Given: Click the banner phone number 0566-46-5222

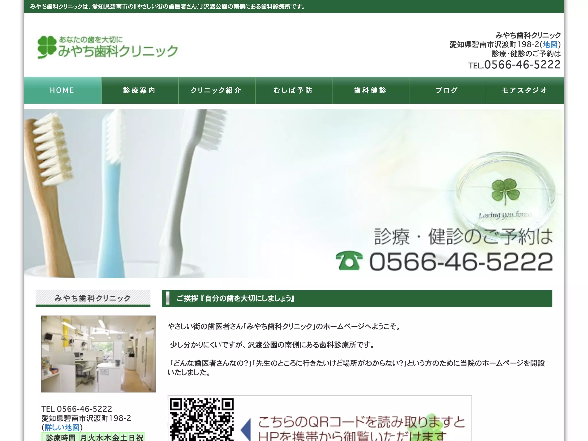Looking at the screenshot, I should (461, 262).
